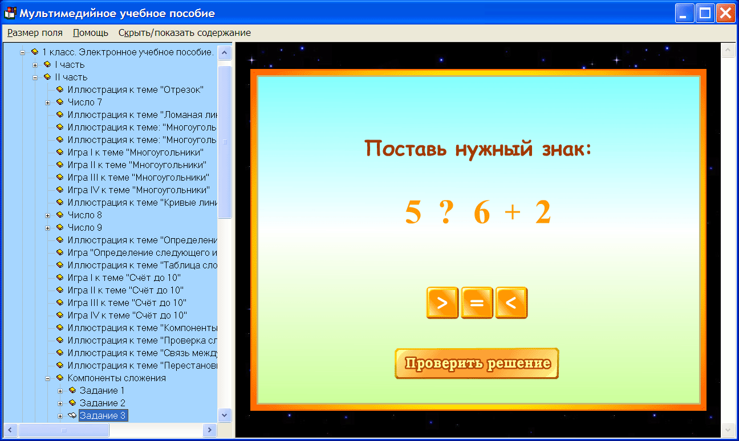
Task: Choose the 'меньше' (<) answer sign
Action: tap(511, 303)
